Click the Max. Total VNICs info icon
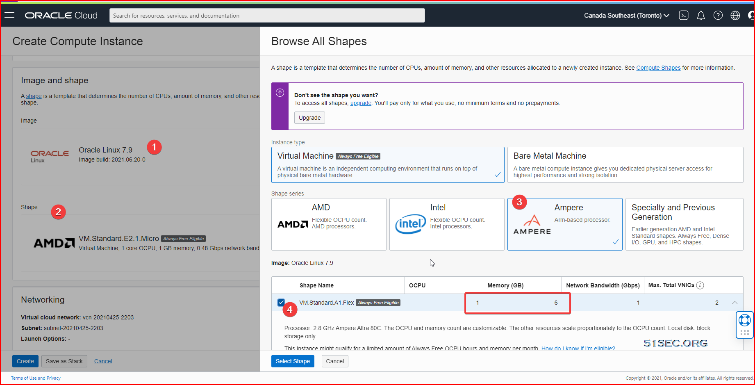Image resolution: width=755 pixels, height=385 pixels. pyautogui.click(x=700, y=285)
